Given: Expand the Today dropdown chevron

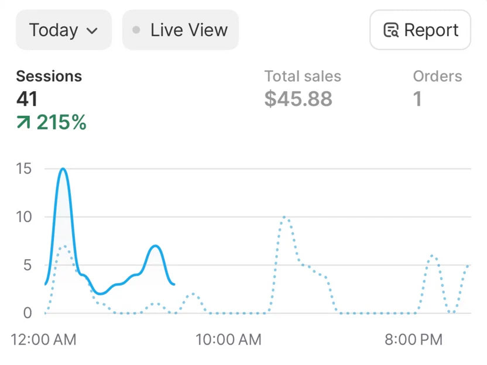Looking at the screenshot, I should (x=91, y=30).
